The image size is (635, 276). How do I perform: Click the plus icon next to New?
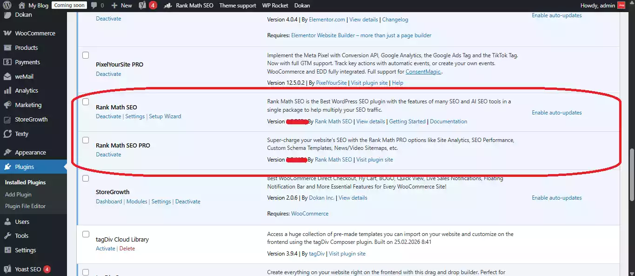[114, 6]
